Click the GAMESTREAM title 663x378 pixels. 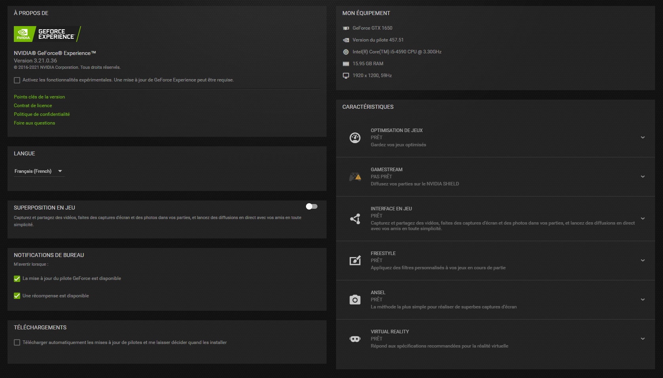point(387,170)
